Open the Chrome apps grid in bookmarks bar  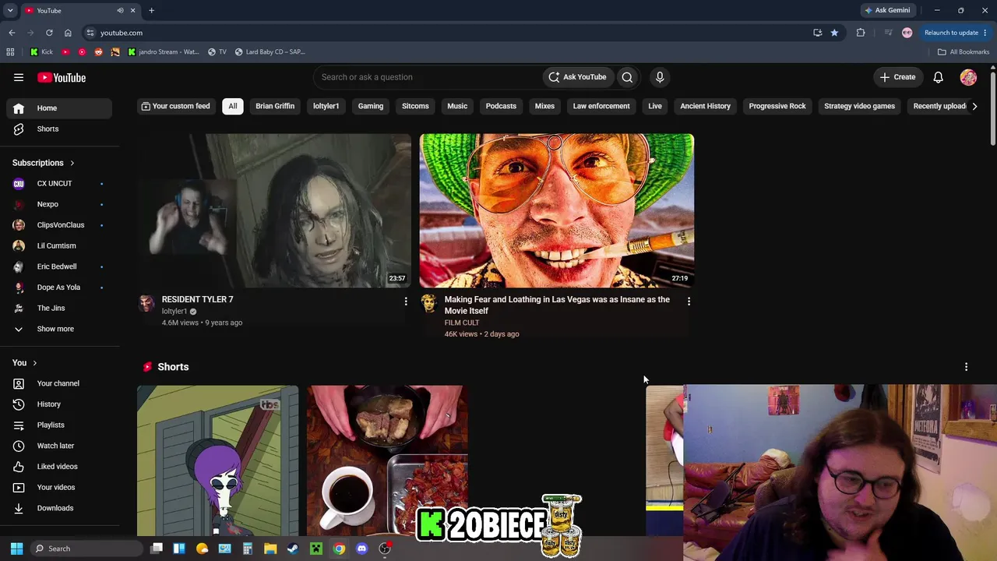[x=10, y=52]
